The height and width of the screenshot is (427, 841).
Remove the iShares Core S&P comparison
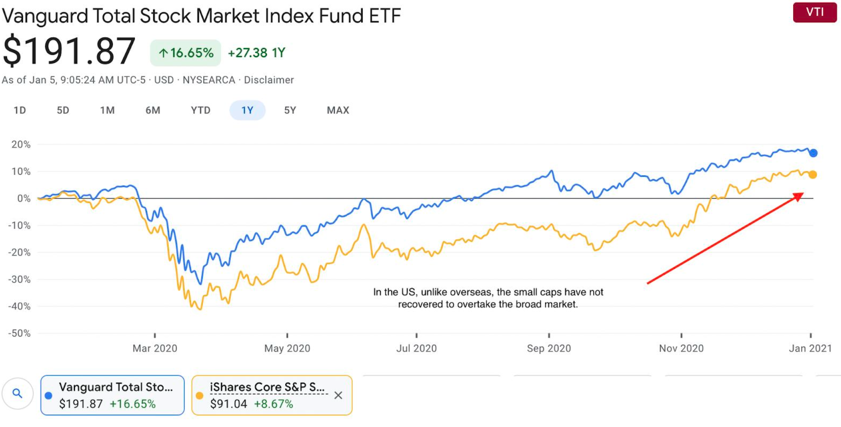point(338,395)
